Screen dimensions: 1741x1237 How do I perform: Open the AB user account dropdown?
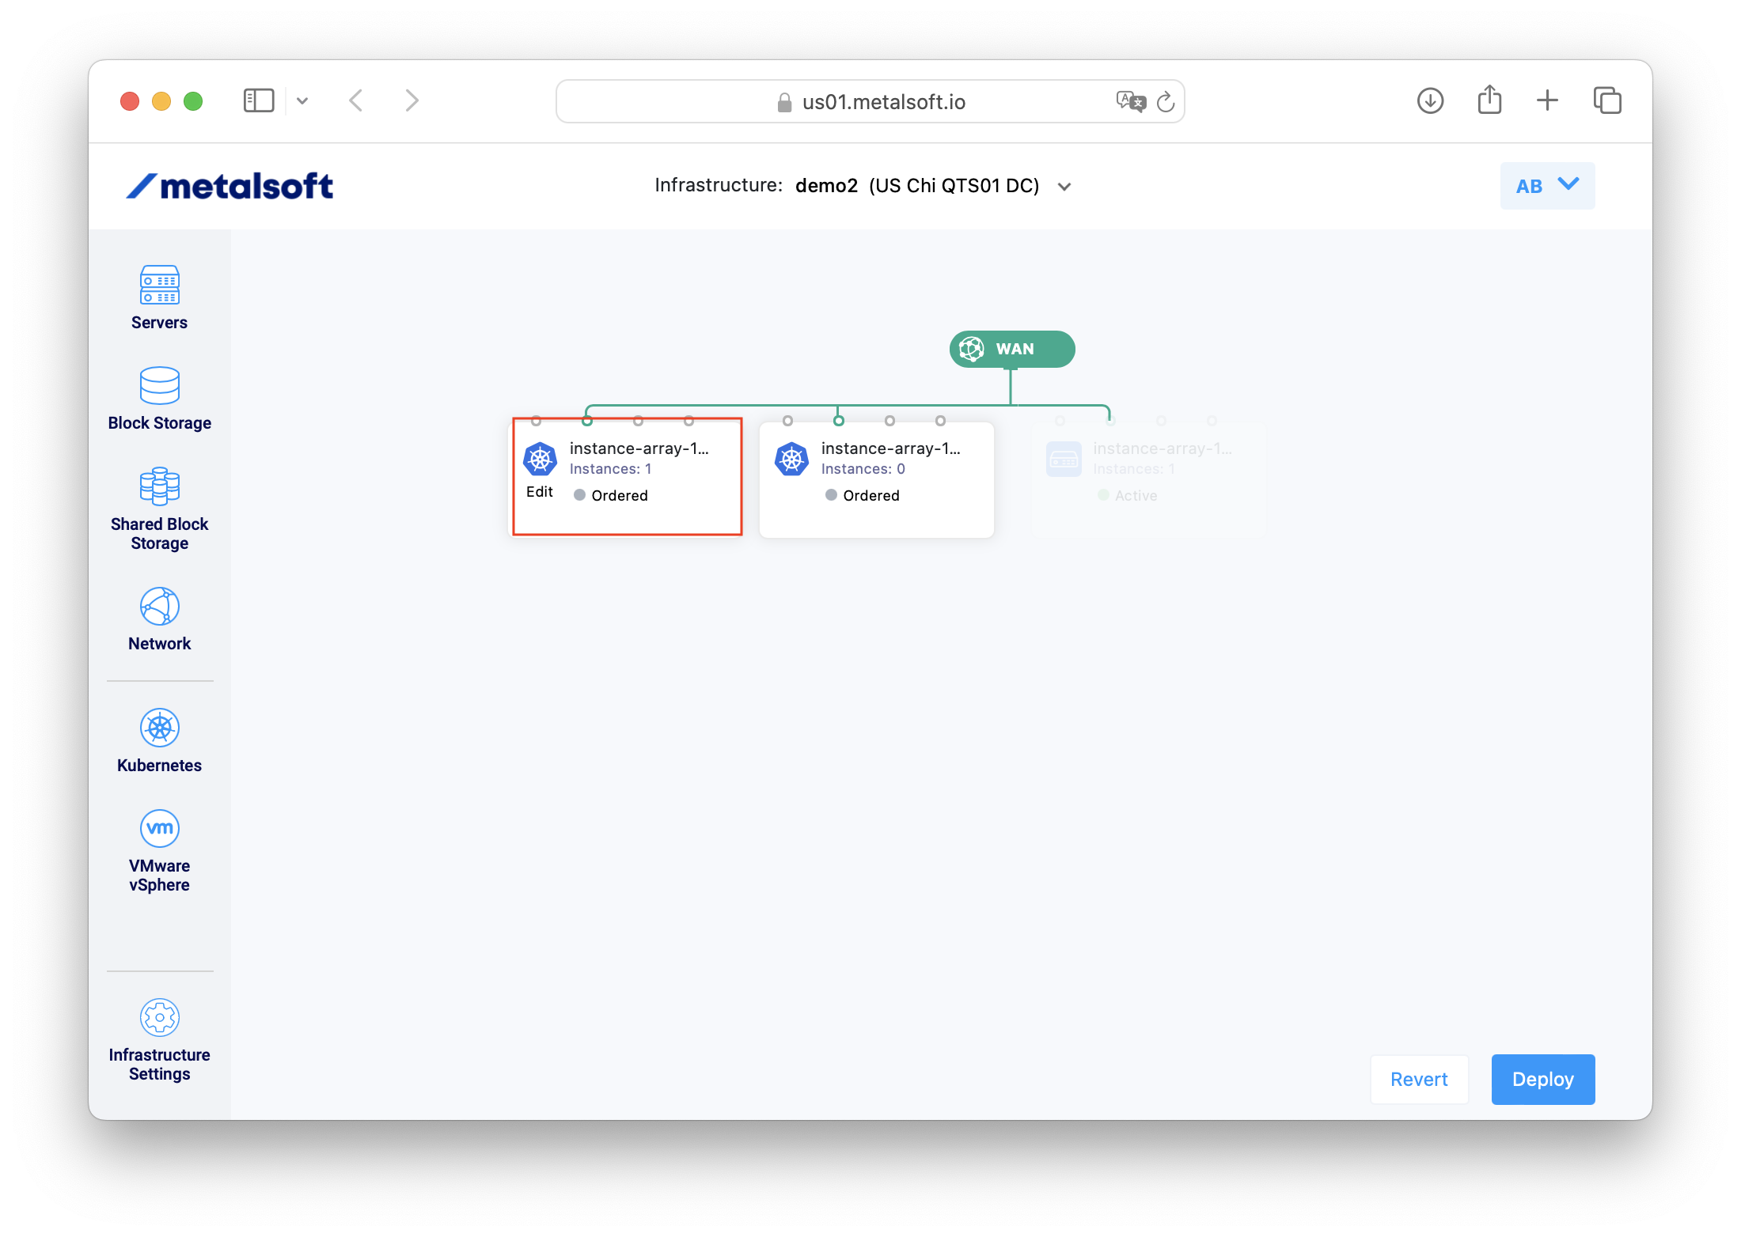coord(1546,186)
